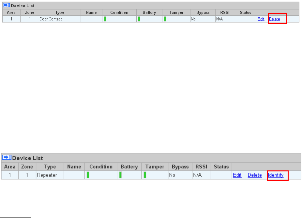Click green Battery indicator in Repeater row
Screen dimensions: 302x218
tap(120, 175)
